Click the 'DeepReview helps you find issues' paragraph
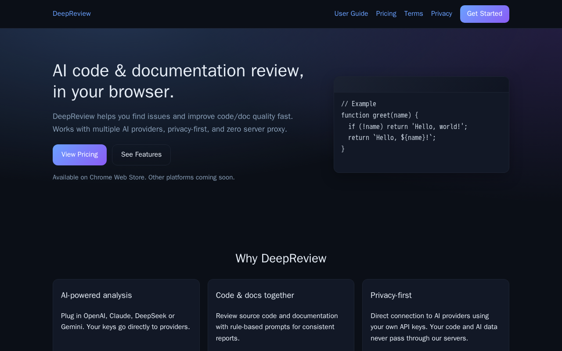This screenshot has height=351, width=562. (173, 123)
